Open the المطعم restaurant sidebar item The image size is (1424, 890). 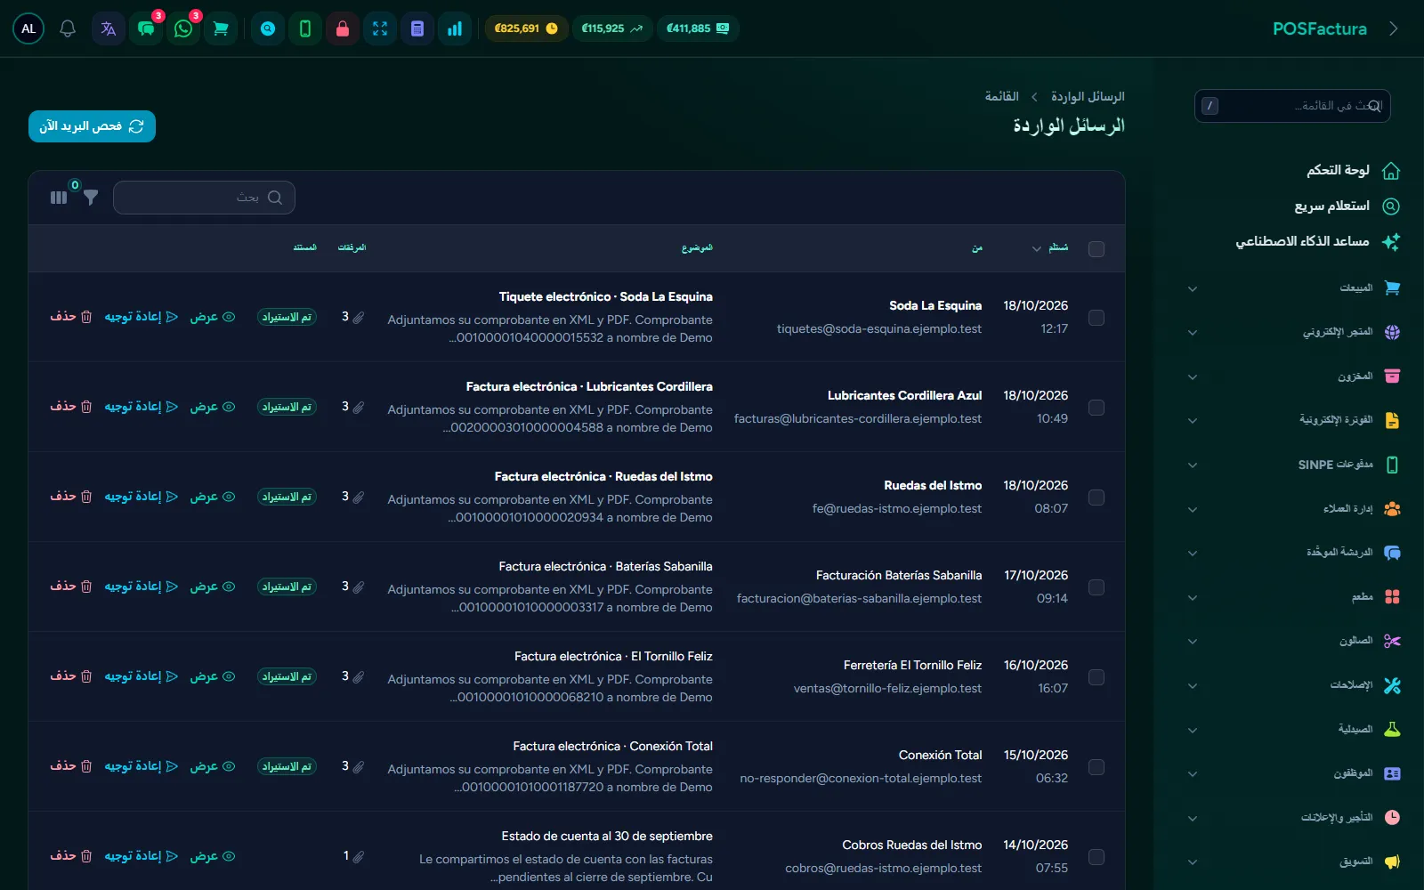[x=1296, y=597]
